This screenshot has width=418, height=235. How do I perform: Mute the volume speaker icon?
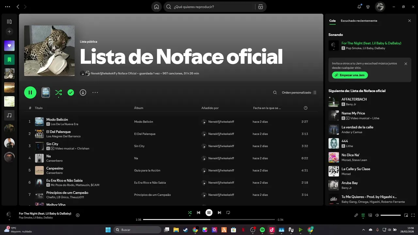[377, 215]
